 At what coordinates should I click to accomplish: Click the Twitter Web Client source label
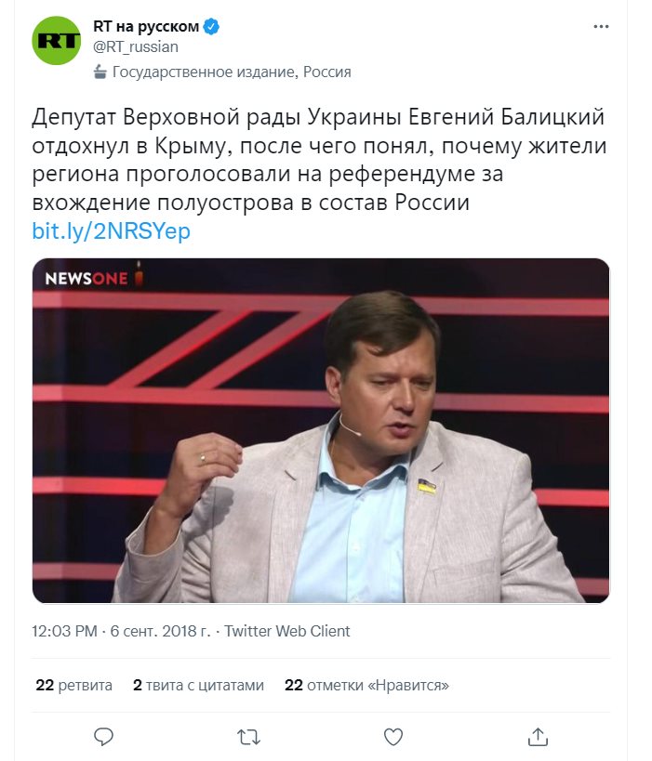click(287, 631)
